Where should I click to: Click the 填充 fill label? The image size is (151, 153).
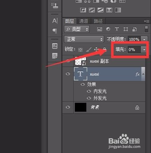pos(121,49)
